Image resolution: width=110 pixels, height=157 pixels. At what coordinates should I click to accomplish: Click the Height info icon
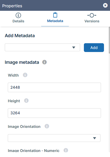coord(26,100)
